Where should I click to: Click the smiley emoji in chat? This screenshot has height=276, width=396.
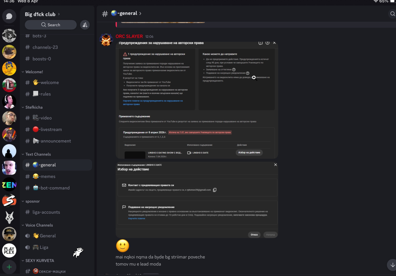tap(122, 246)
